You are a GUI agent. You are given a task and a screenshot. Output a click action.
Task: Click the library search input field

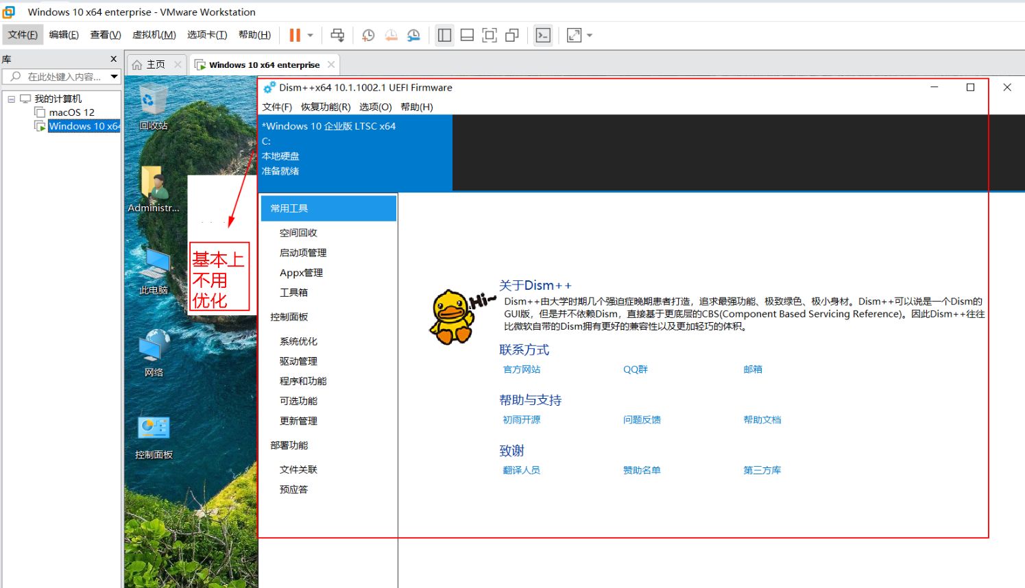coord(63,77)
